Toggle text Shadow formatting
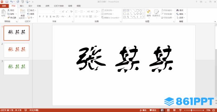Image resolution: width=217 pixels, height=112 pixels. click(x=50, y=16)
